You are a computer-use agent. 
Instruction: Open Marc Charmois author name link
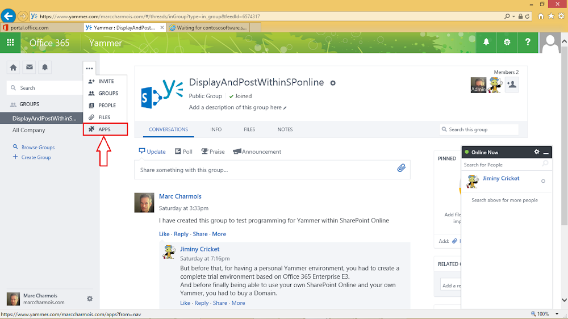[x=180, y=196]
